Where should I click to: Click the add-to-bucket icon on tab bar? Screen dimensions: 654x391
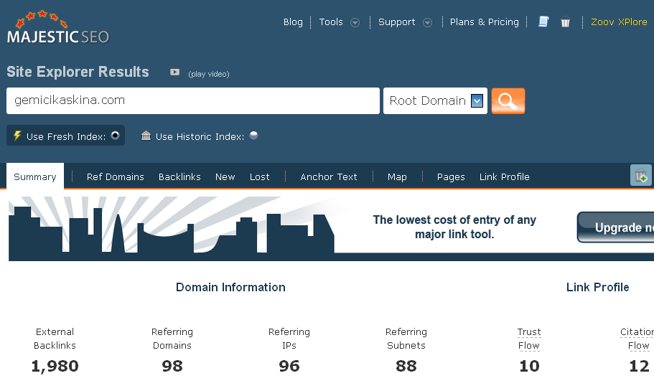(640, 176)
